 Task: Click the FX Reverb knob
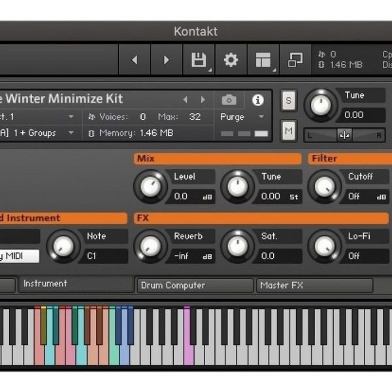click(150, 246)
